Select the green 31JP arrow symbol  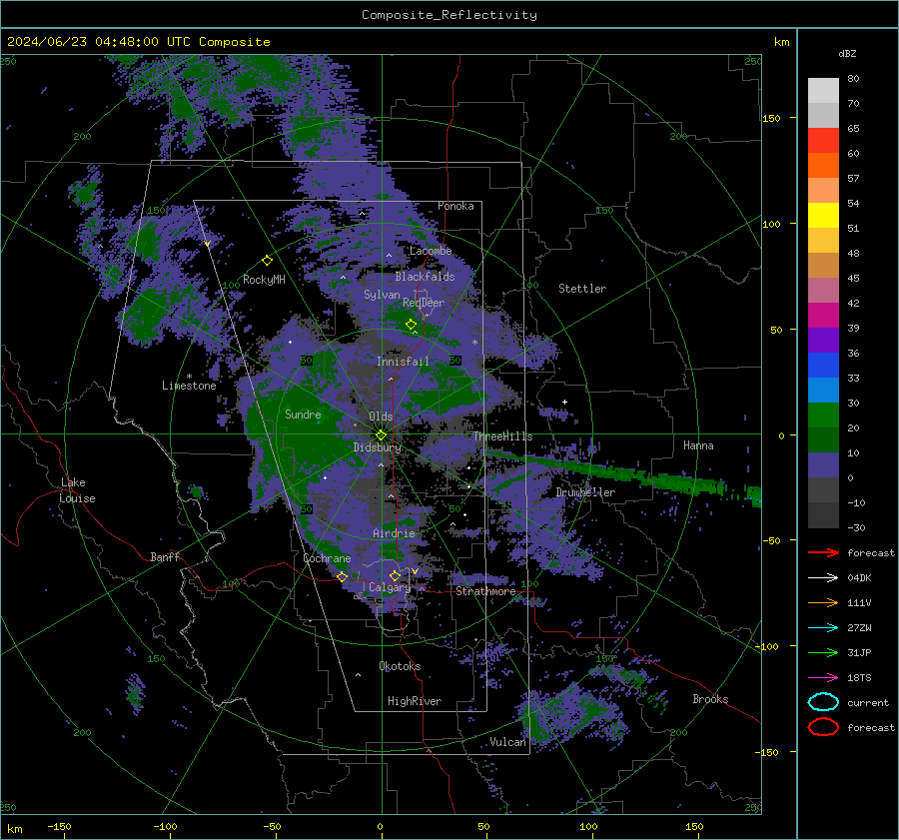point(823,652)
